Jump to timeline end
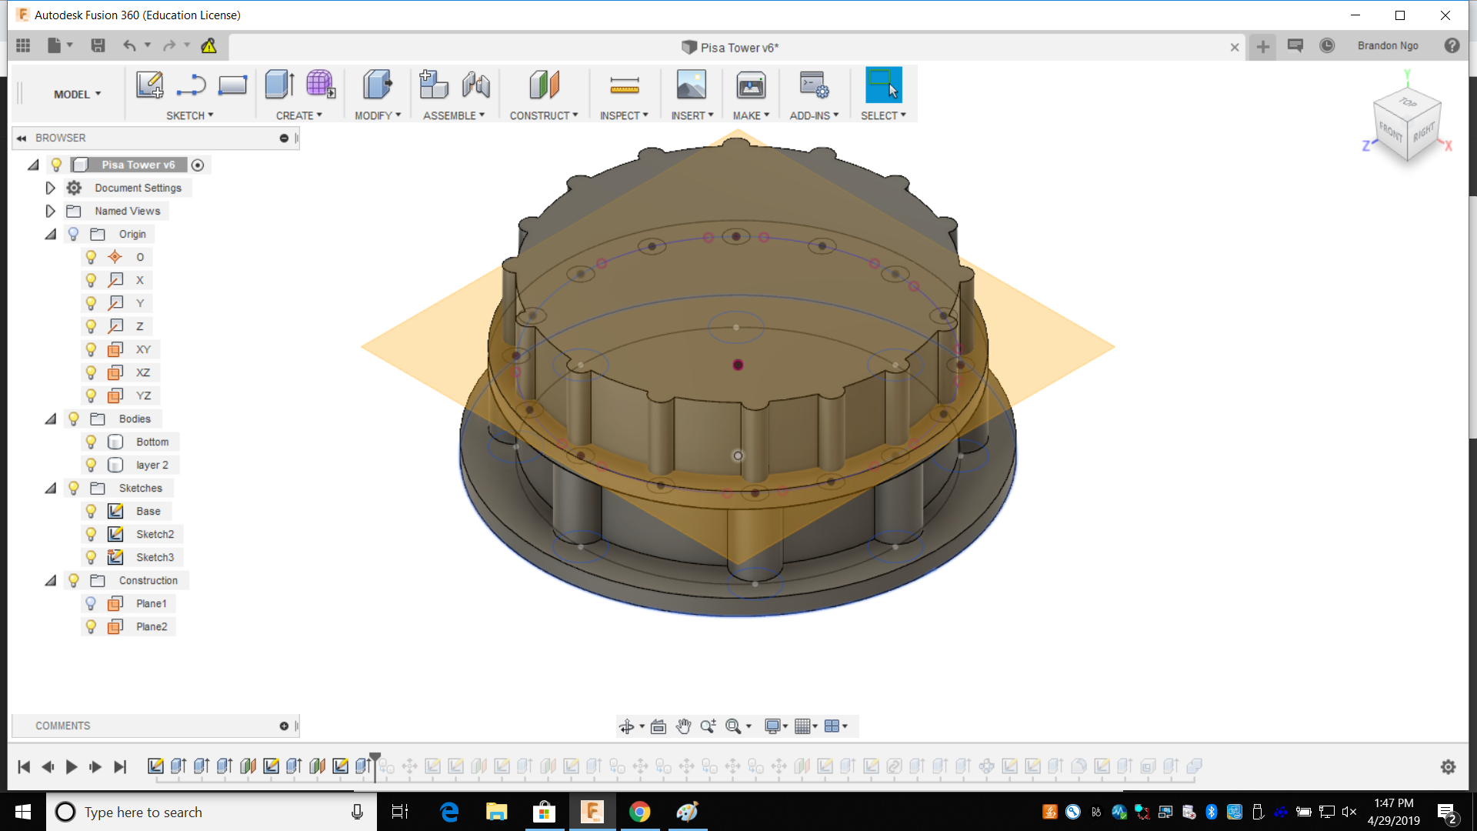Image resolution: width=1477 pixels, height=831 pixels. [119, 767]
